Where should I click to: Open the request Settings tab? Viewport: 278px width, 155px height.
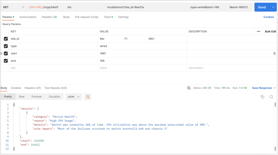123,17
